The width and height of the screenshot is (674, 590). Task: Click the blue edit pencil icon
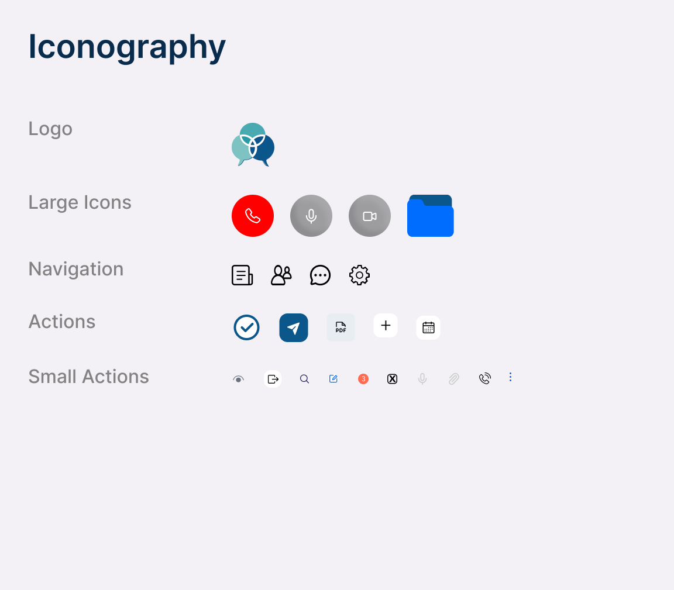pyautogui.click(x=333, y=378)
